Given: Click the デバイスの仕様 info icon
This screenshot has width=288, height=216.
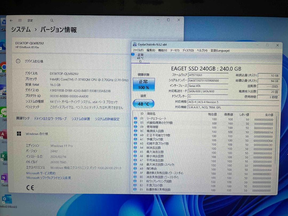Looking at the screenshot, I should click(18, 61).
